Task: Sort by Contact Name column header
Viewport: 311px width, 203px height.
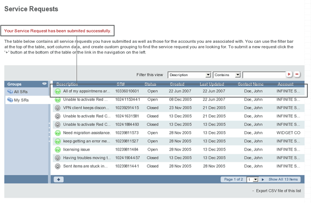Action: [x=250, y=84]
